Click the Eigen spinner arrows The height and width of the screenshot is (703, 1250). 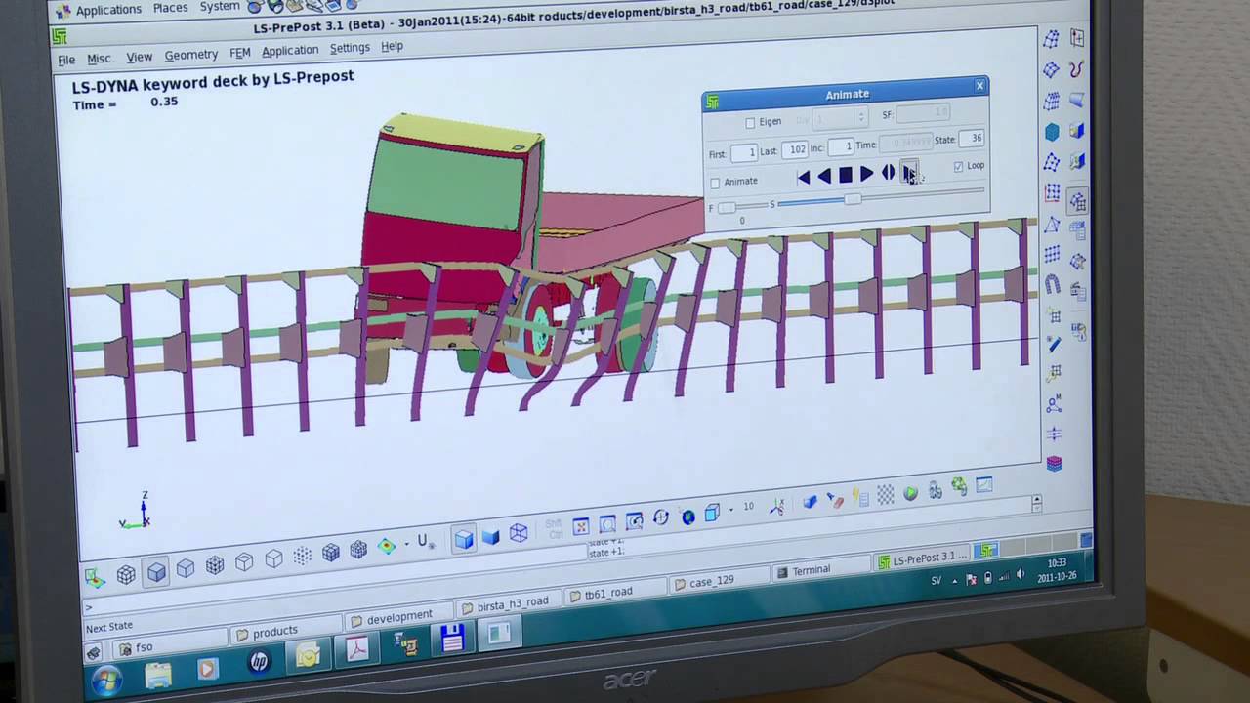860,117
